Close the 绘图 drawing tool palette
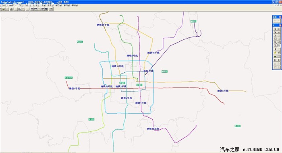 pyautogui.click(x=280, y=17)
